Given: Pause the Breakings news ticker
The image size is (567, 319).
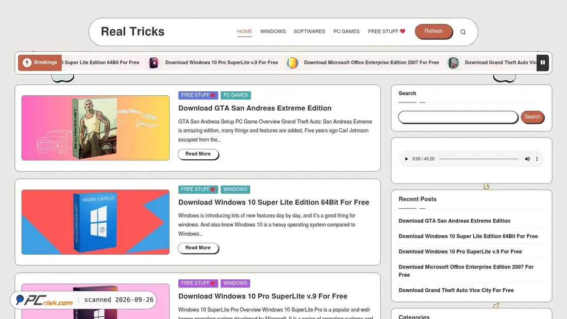Looking at the screenshot, I should tap(542, 62).
